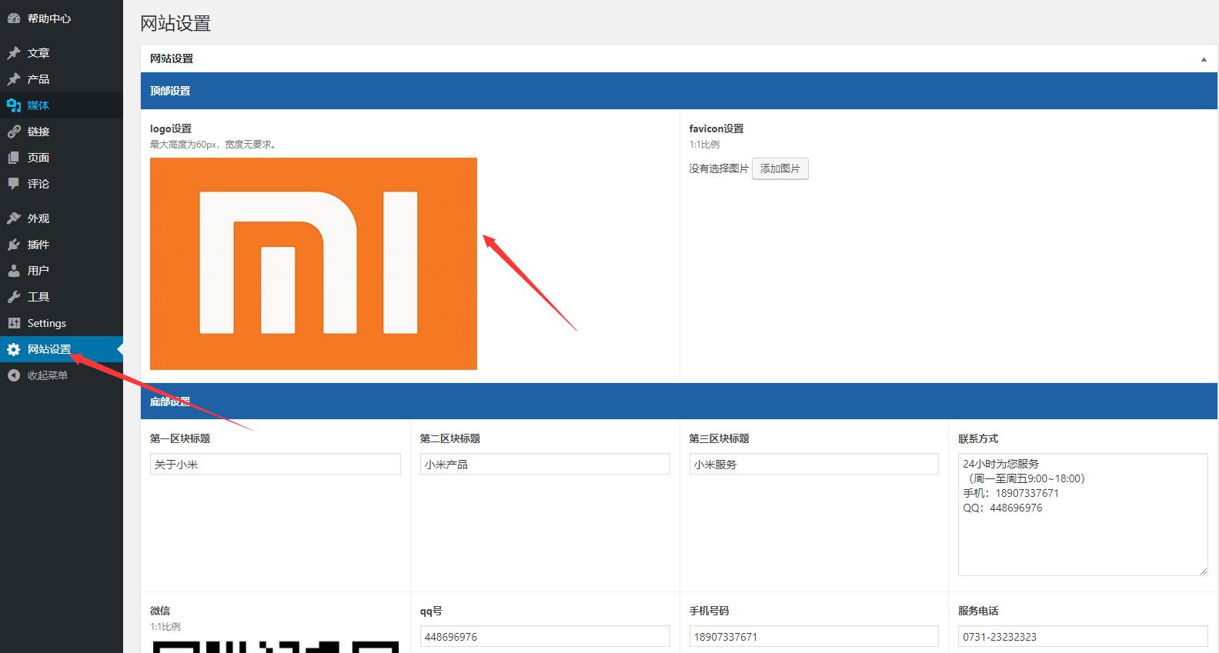Viewport: 1219px width, 653px height.
Task: Click the 没有选择图片 text
Action: 719,168
